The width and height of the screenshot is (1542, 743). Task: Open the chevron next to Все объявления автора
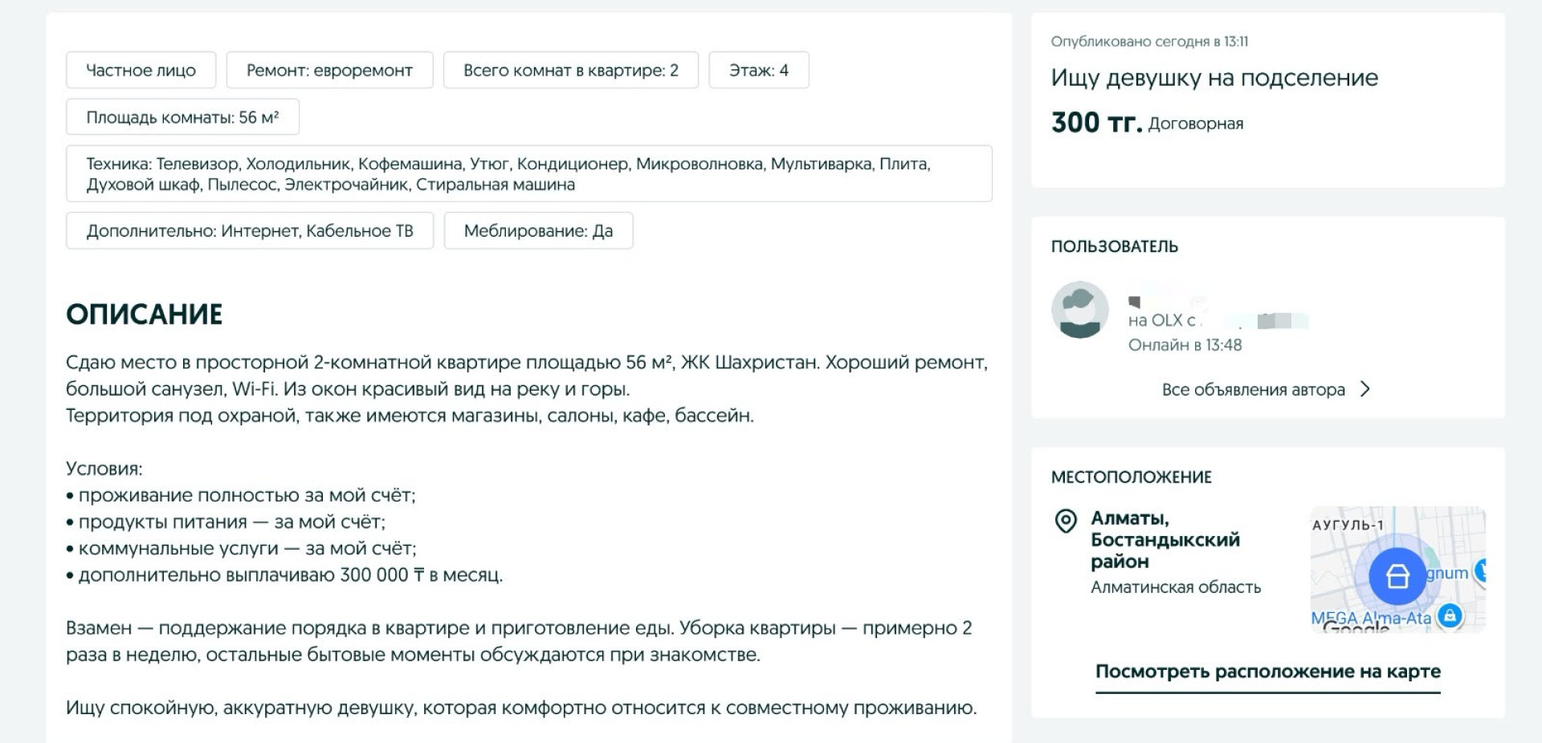point(1365,389)
